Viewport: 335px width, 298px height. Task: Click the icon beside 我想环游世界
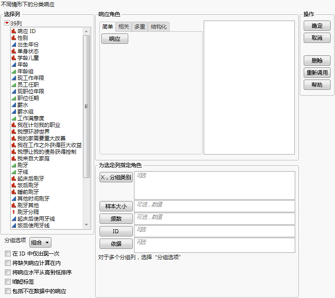[14, 132]
